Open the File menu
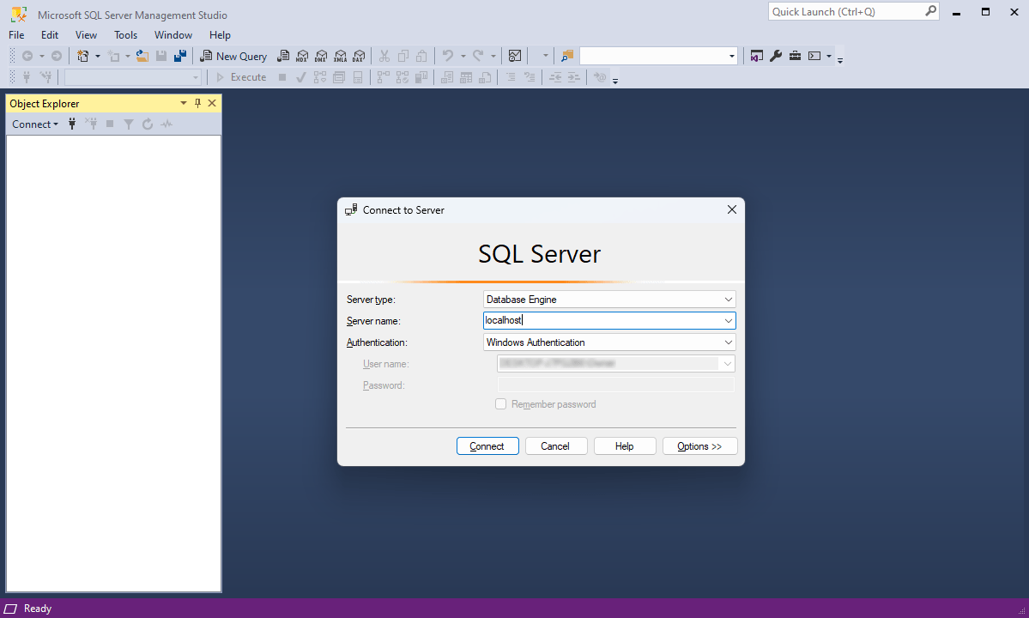1029x618 pixels. point(16,35)
